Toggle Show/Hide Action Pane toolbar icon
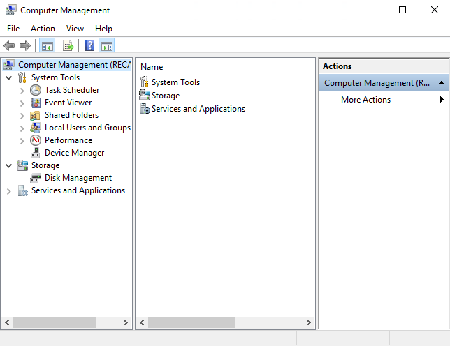 pos(107,45)
